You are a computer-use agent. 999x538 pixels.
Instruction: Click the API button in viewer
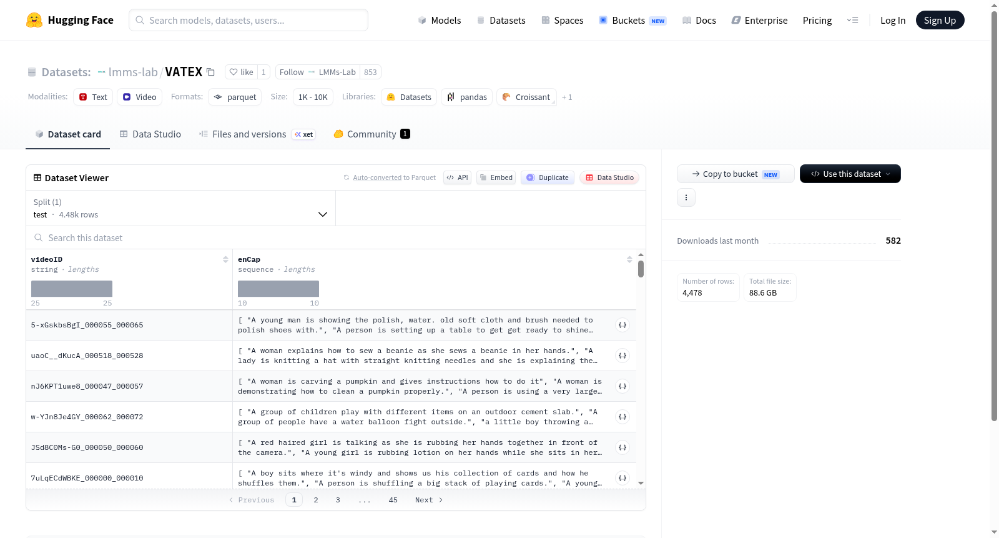pos(457,177)
